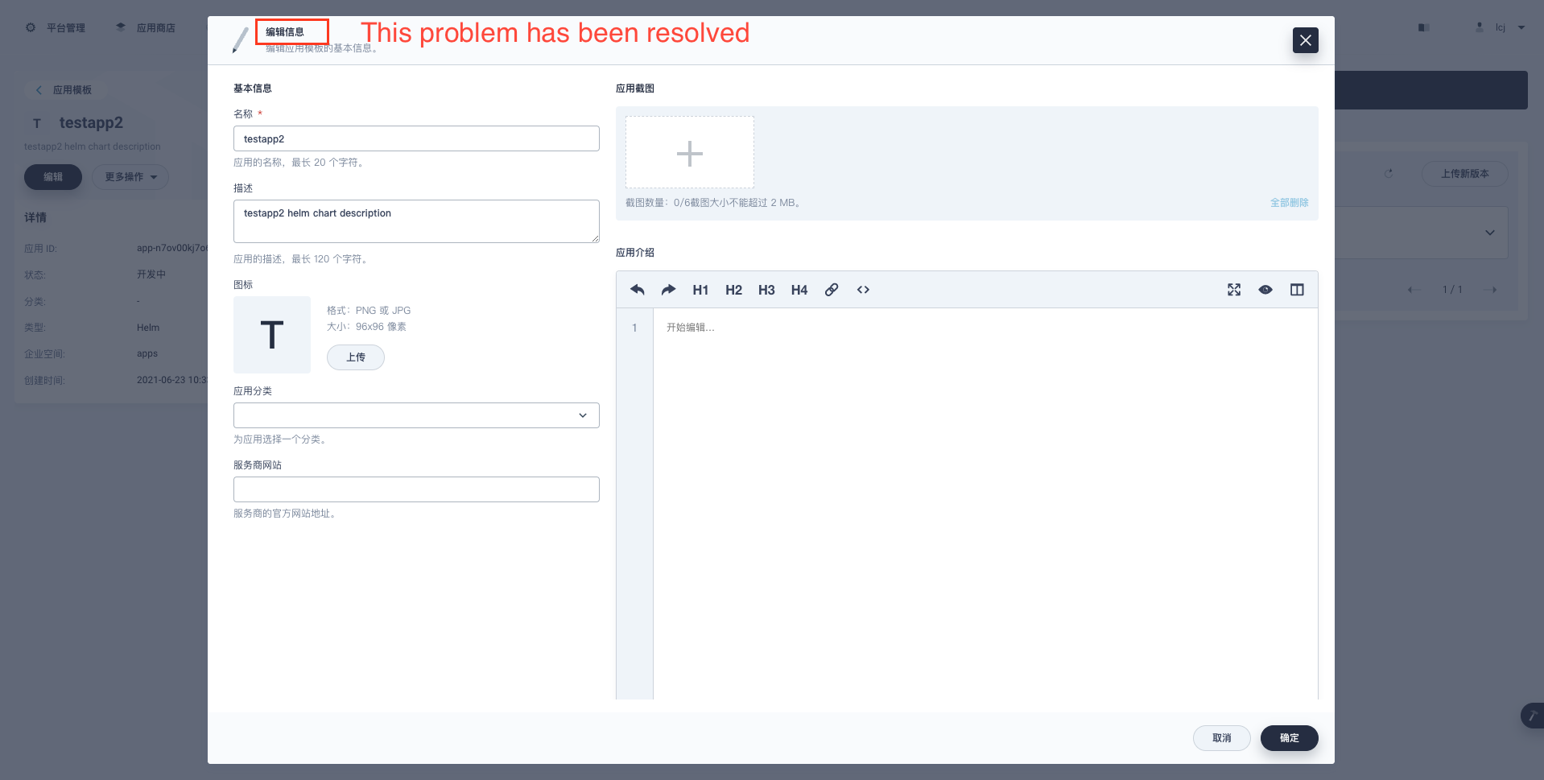Click the redo icon in the editor toolbar
Image resolution: width=1544 pixels, height=780 pixels.
tap(668, 290)
